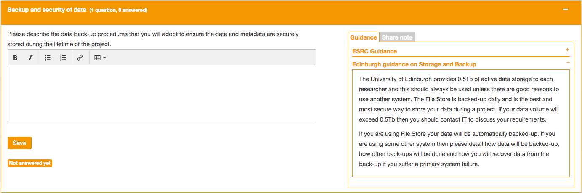Viewport: 582px width, 193px height.
Task: Open the table insert dropdown
Action: [x=100, y=58]
